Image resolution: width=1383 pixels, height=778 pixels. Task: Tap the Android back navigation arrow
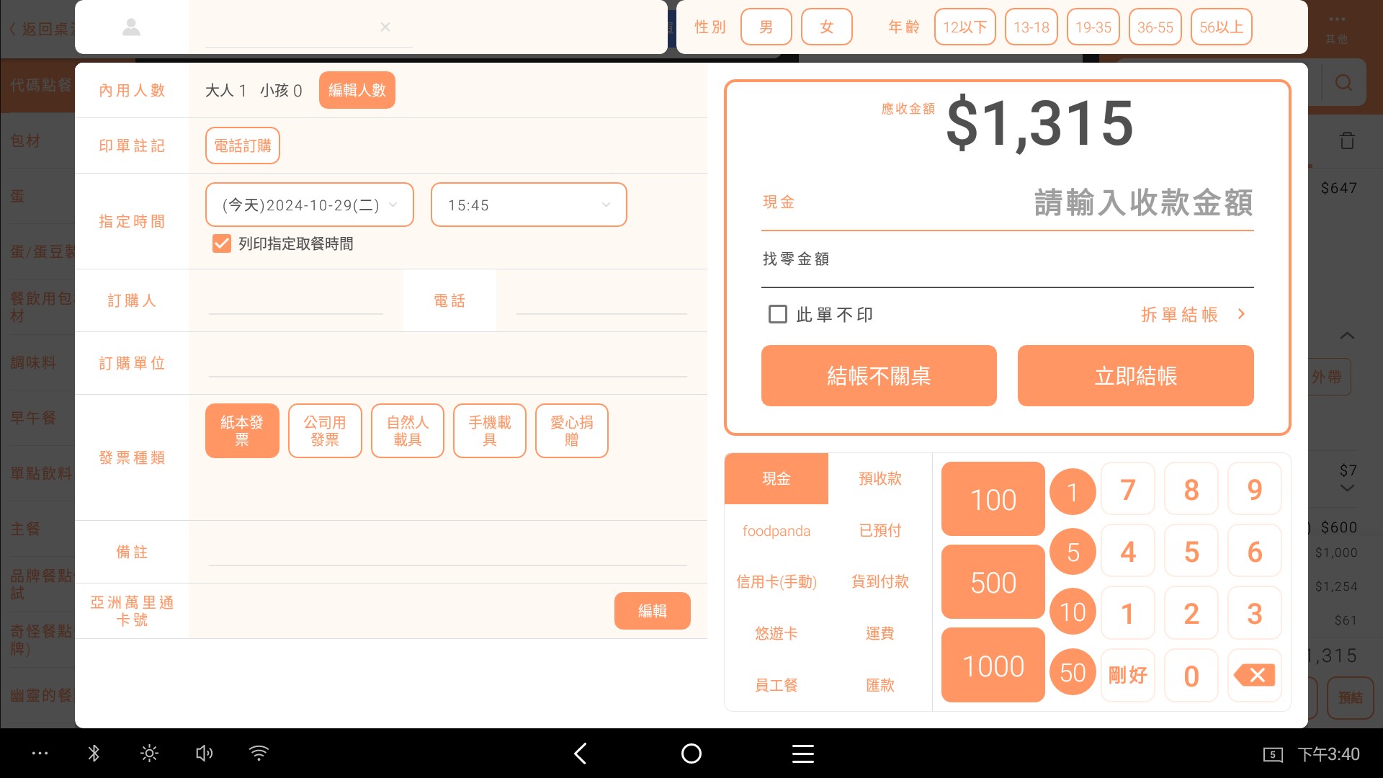tap(581, 754)
